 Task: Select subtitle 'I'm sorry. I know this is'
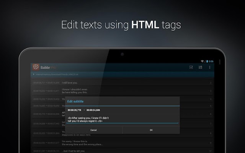pos(122,143)
